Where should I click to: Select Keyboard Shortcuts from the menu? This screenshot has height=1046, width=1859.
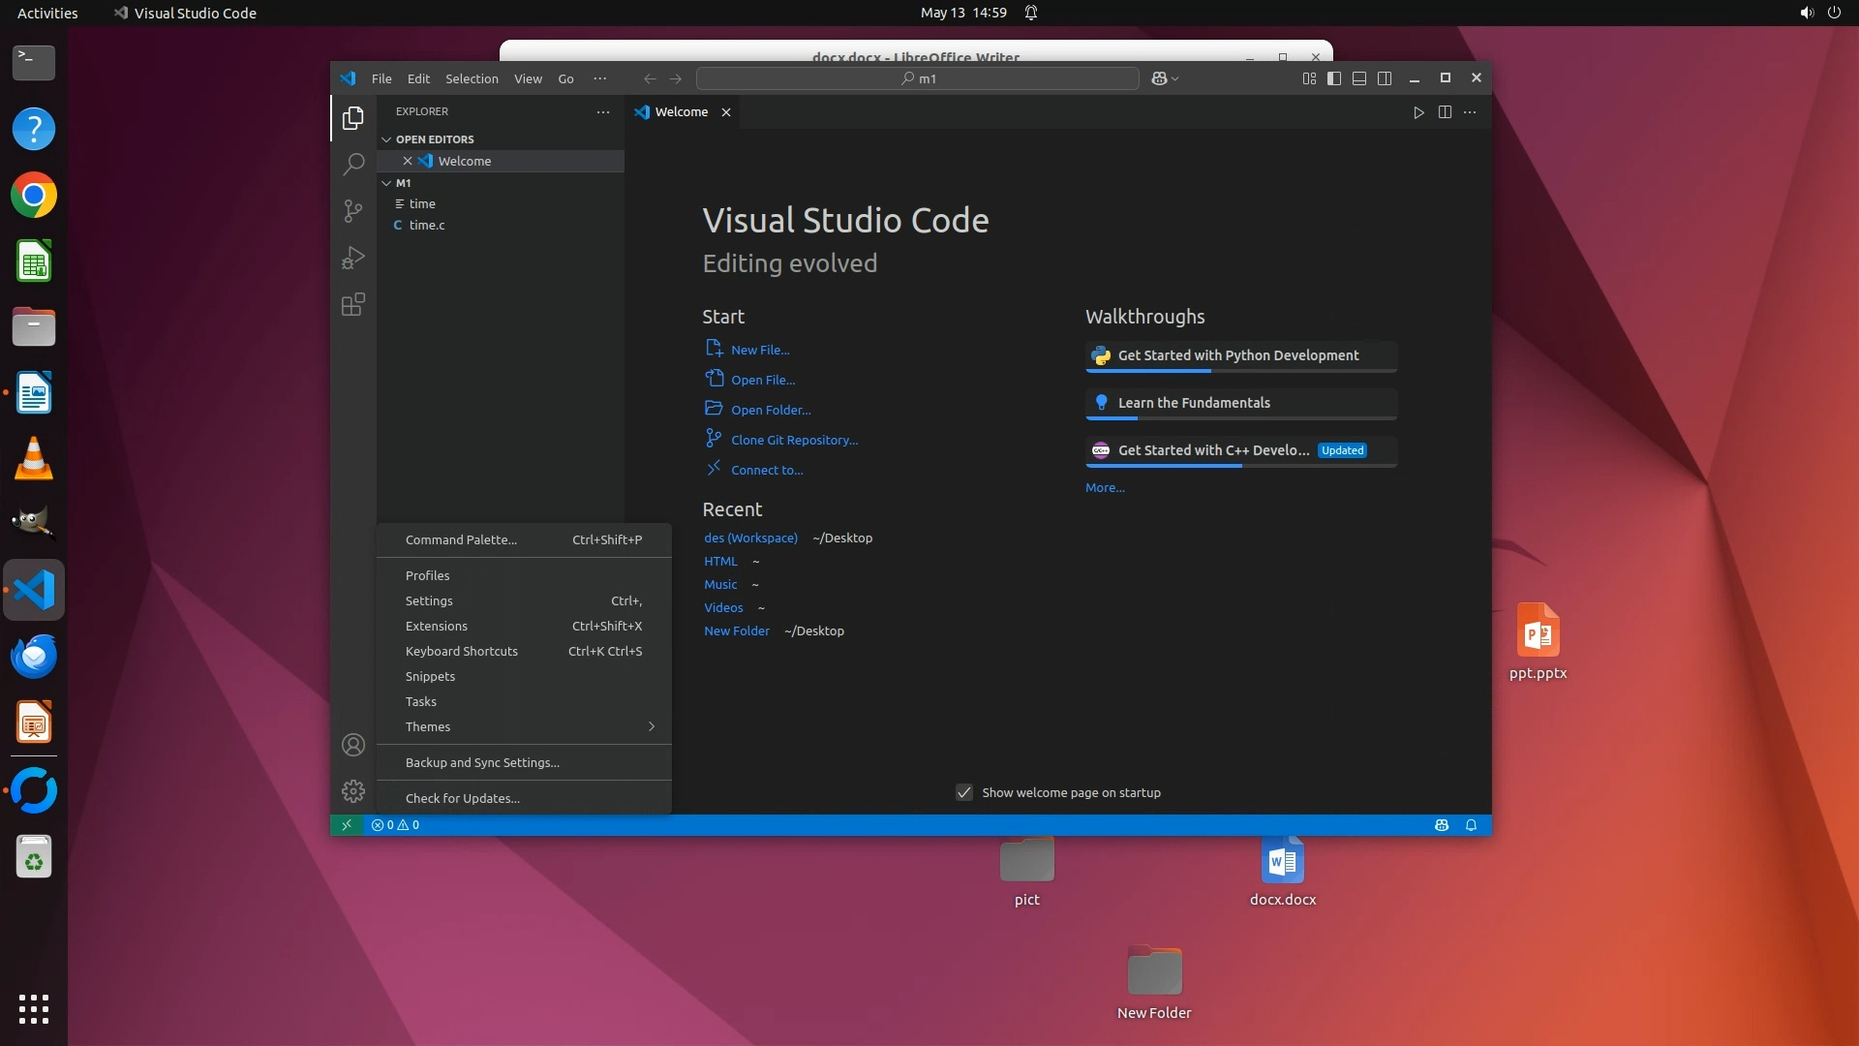point(462,651)
